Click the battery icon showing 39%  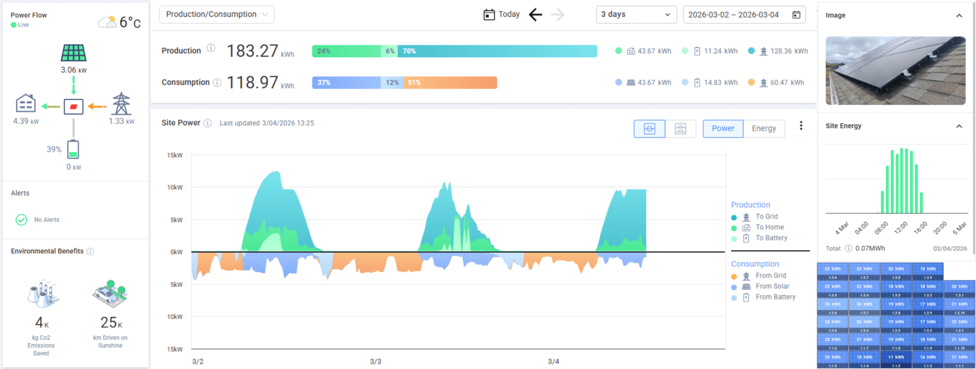(73, 149)
